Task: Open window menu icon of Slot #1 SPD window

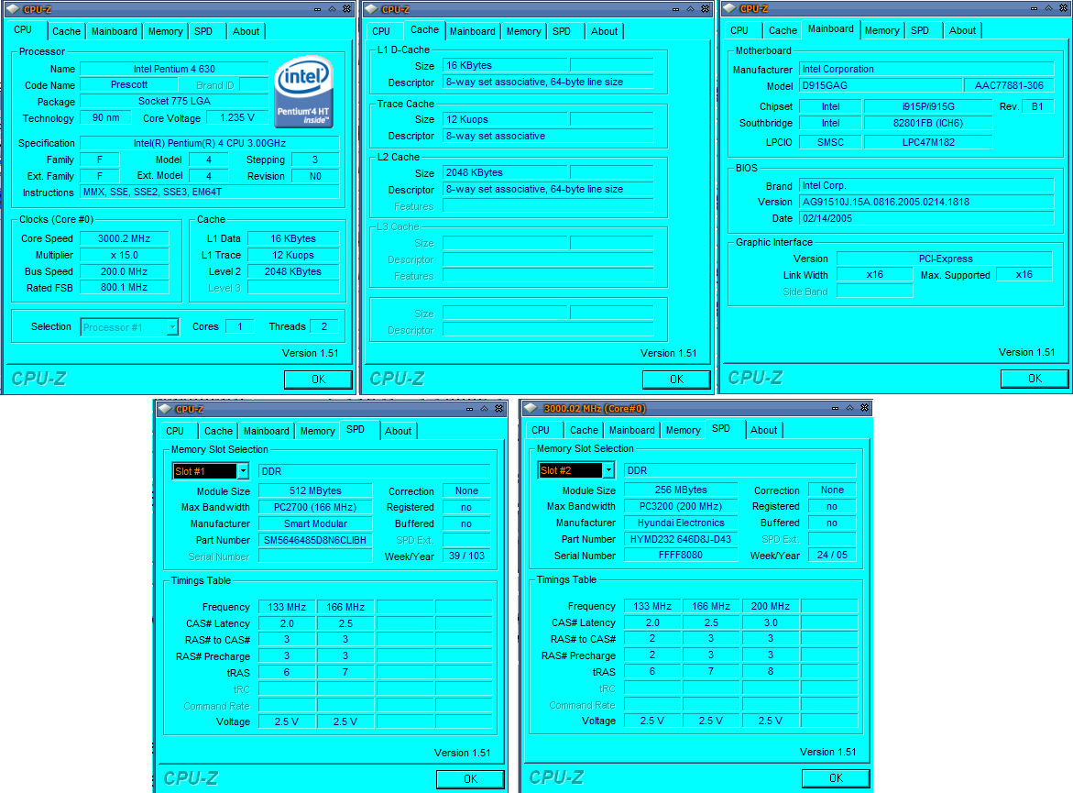Action: pos(165,409)
